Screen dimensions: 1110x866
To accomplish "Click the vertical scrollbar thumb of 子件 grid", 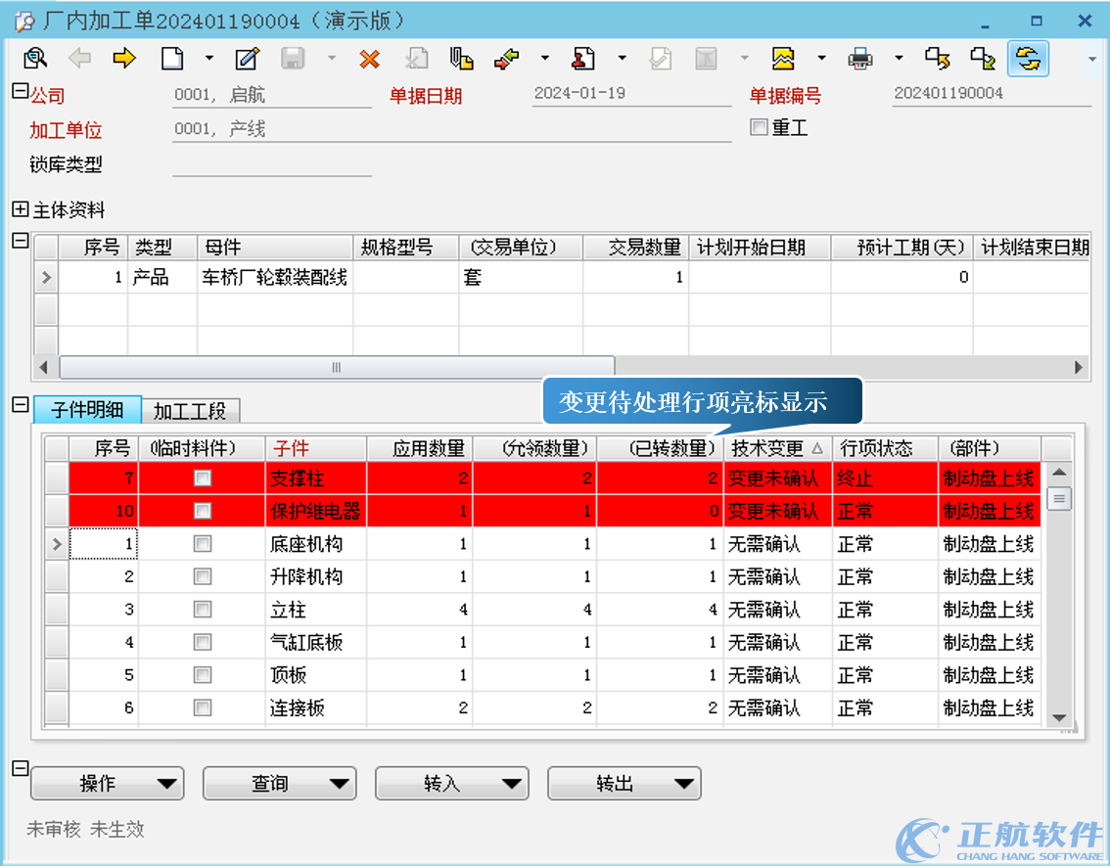I will (x=1059, y=499).
